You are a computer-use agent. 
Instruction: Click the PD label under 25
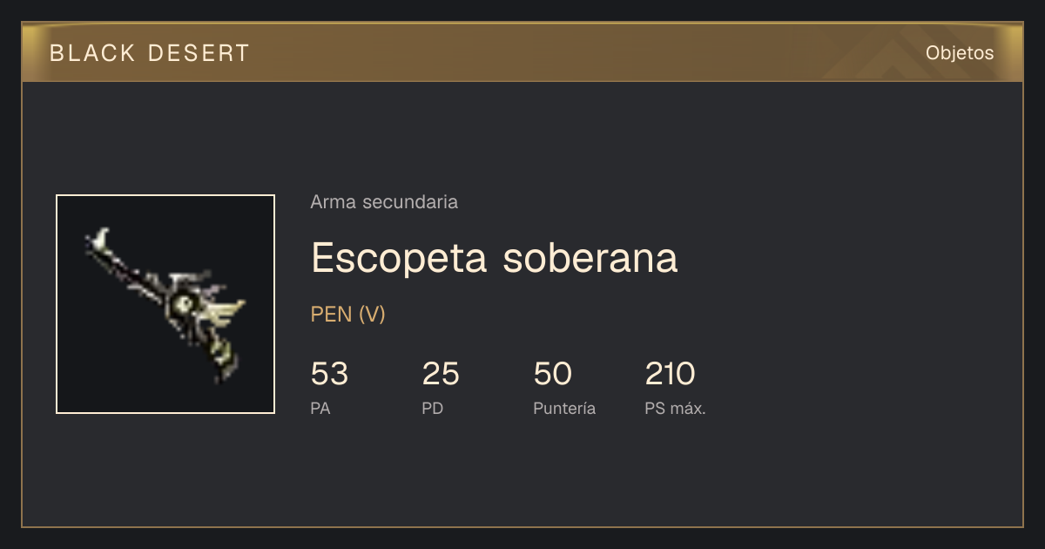[x=433, y=408]
